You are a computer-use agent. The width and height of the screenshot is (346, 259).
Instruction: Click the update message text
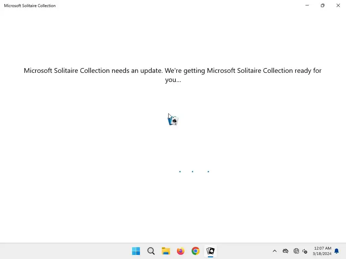pos(173,75)
